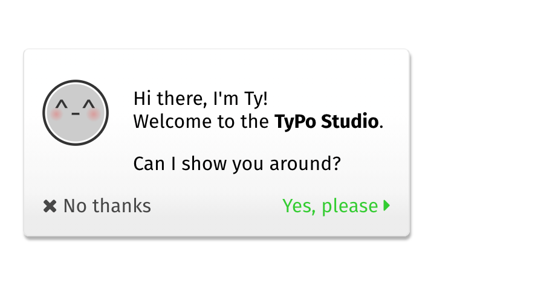Click the Welcome to the text
538x287 pixels.
[x=201, y=122]
